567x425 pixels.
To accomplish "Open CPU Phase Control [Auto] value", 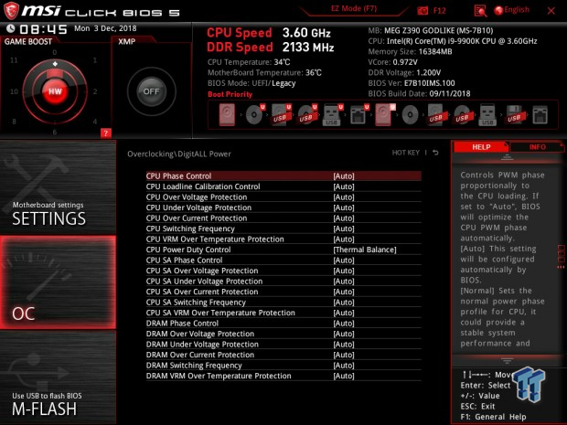I will tap(344, 176).
